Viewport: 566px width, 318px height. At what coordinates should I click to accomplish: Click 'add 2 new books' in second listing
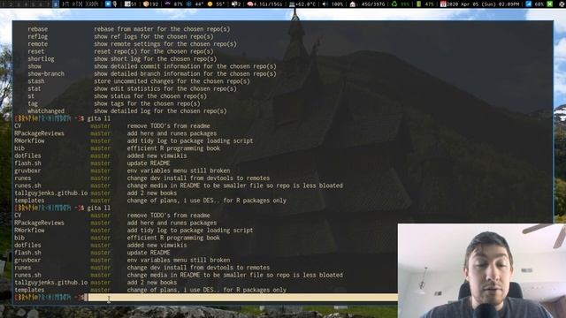[x=152, y=283]
